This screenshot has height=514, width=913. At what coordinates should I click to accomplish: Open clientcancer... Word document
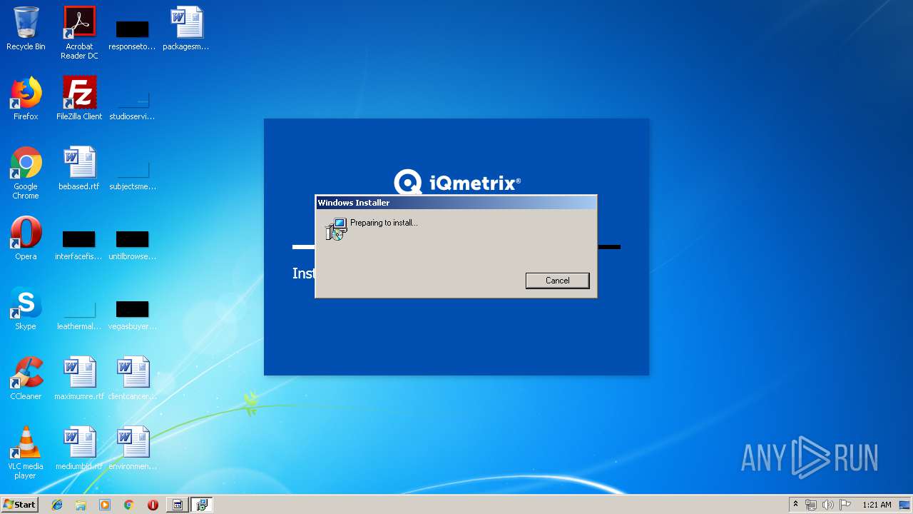pos(132,378)
